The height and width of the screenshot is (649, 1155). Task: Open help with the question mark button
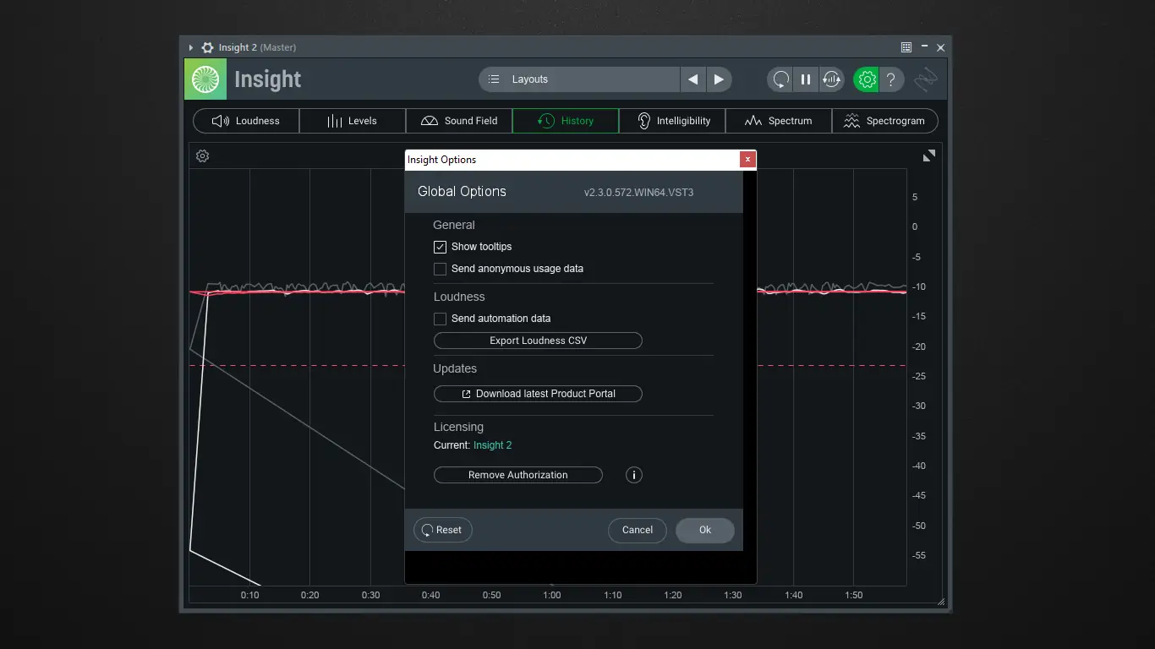coord(891,79)
